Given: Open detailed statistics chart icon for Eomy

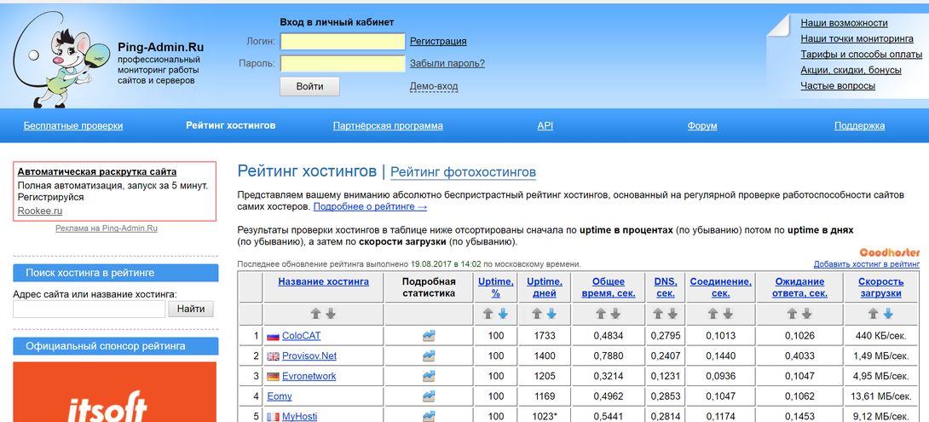Looking at the screenshot, I should point(429,396).
